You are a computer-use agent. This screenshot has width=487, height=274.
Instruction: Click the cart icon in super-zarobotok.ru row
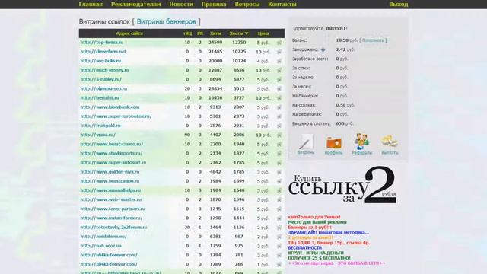tap(279, 116)
